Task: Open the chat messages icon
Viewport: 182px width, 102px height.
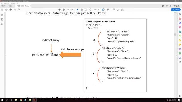Action: pos(163,6)
